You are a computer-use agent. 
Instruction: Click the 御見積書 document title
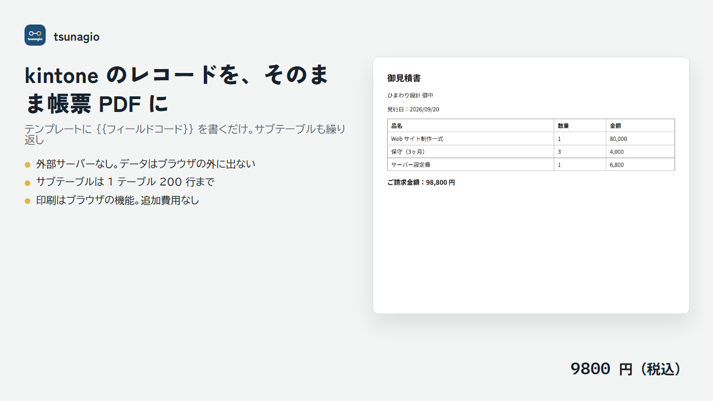404,79
